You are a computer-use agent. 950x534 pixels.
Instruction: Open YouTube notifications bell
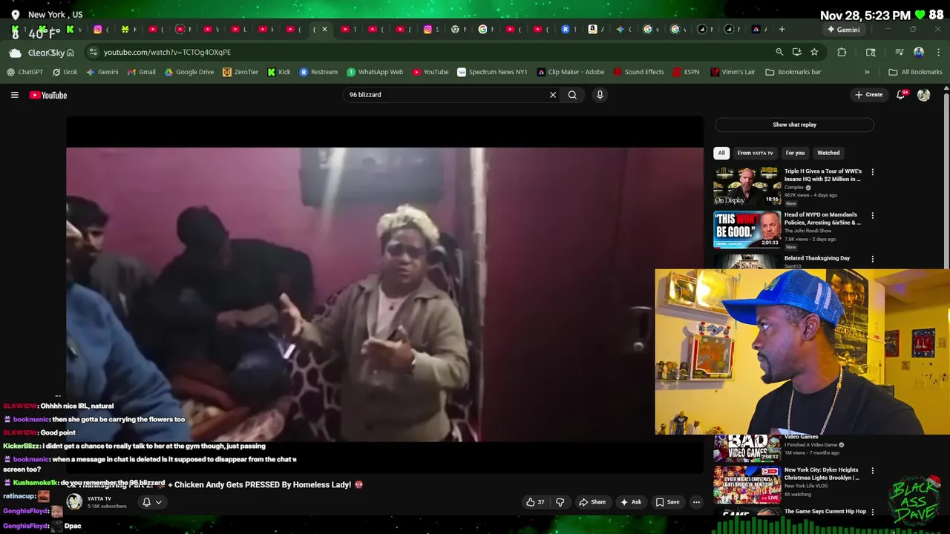(901, 95)
